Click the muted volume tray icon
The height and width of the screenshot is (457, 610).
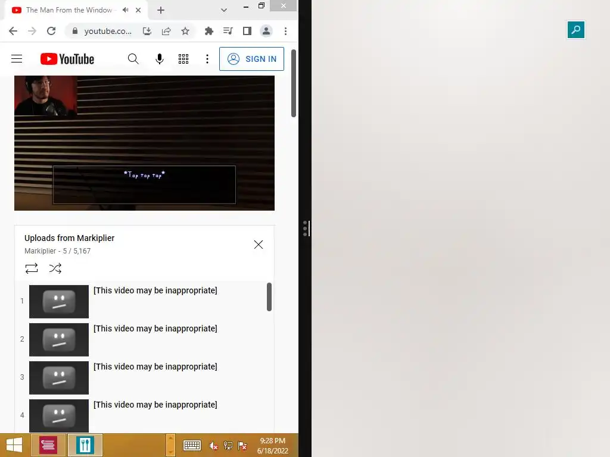(213, 445)
